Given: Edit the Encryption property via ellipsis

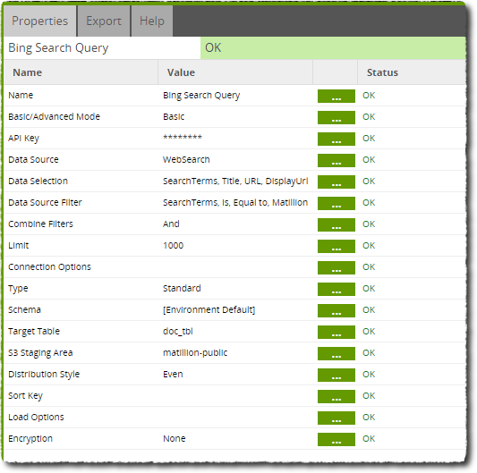Looking at the screenshot, I should point(336,439).
